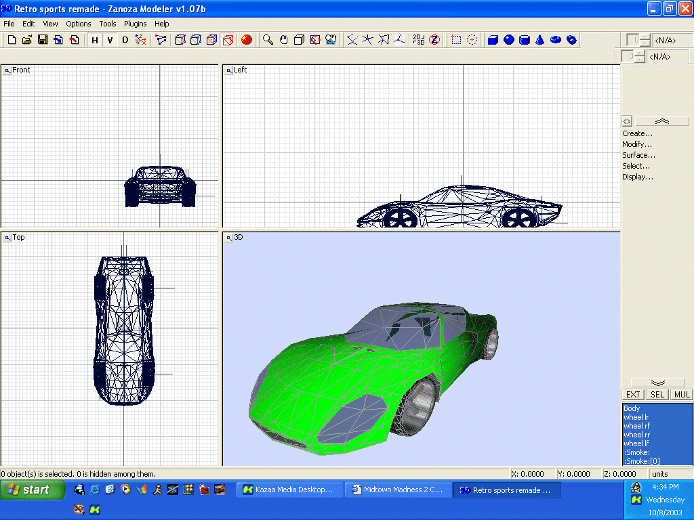Select the blue box primitive icon
694x520 pixels.
coord(493,40)
